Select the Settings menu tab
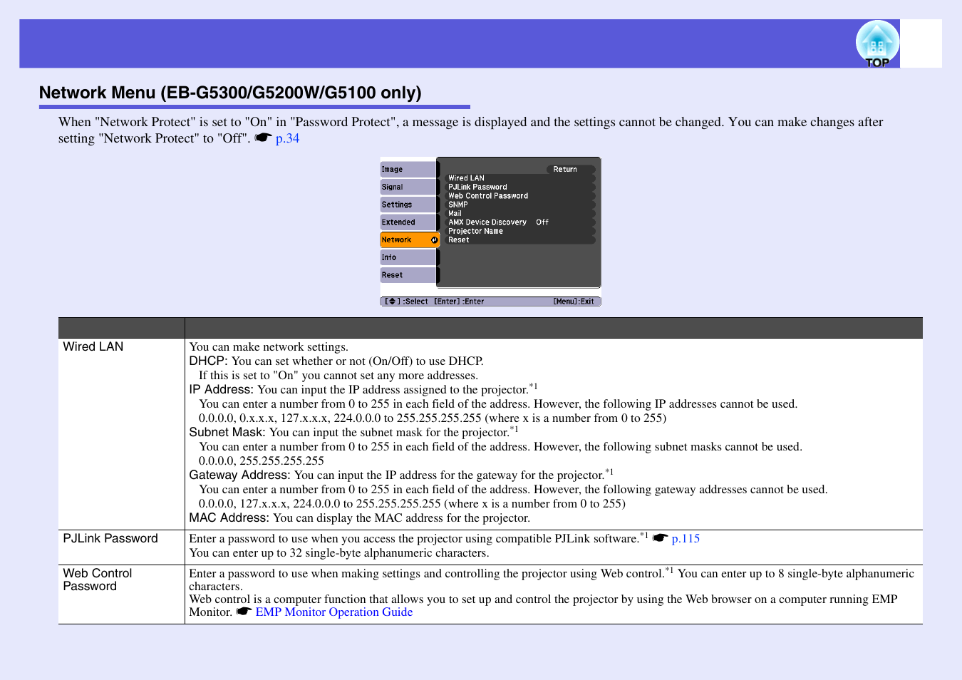The height and width of the screenshot is (680, 962). 409,205
